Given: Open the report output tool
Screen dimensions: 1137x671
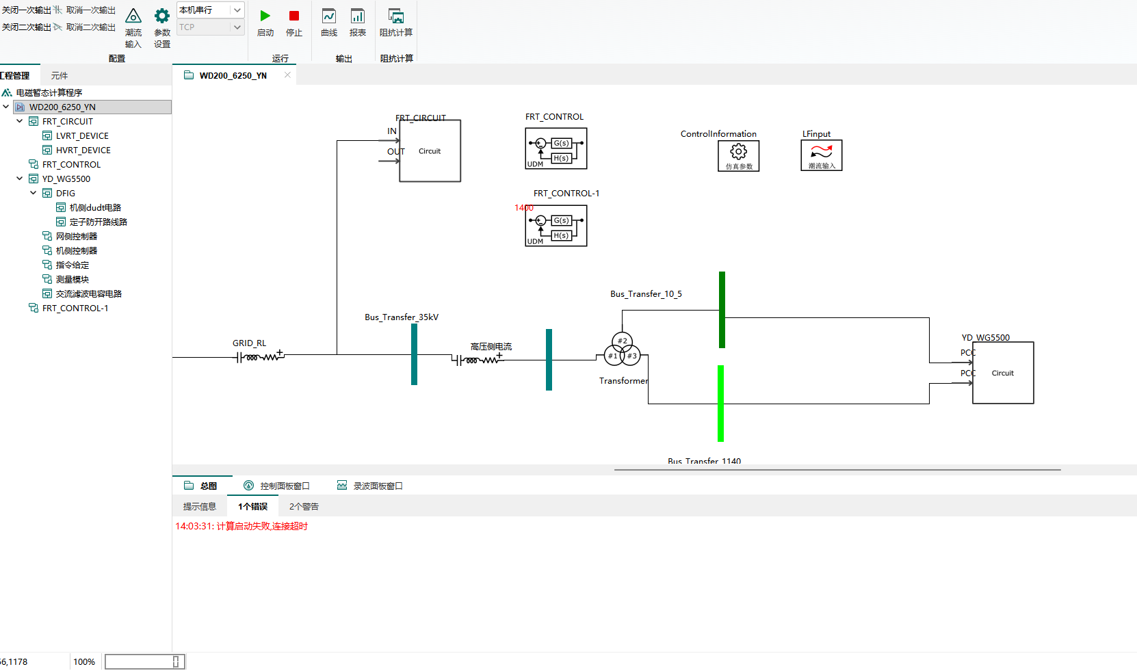Looking at the screenshot, I should (358, 22).
